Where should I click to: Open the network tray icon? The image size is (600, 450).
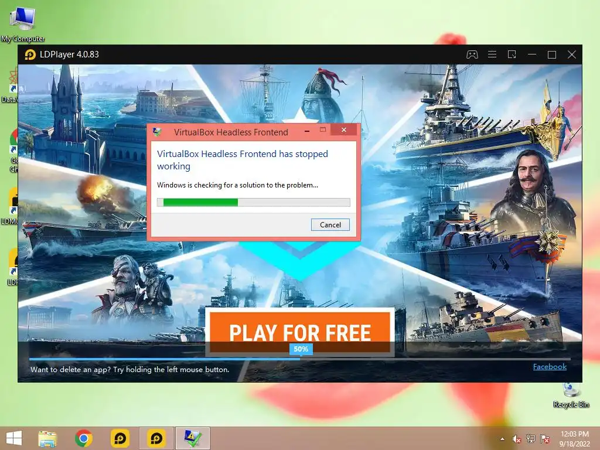[530, 439]
